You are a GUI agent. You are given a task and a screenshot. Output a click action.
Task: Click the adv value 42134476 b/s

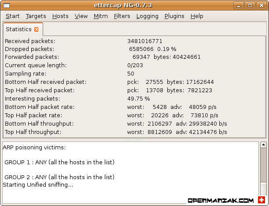(x=208, y=132)
